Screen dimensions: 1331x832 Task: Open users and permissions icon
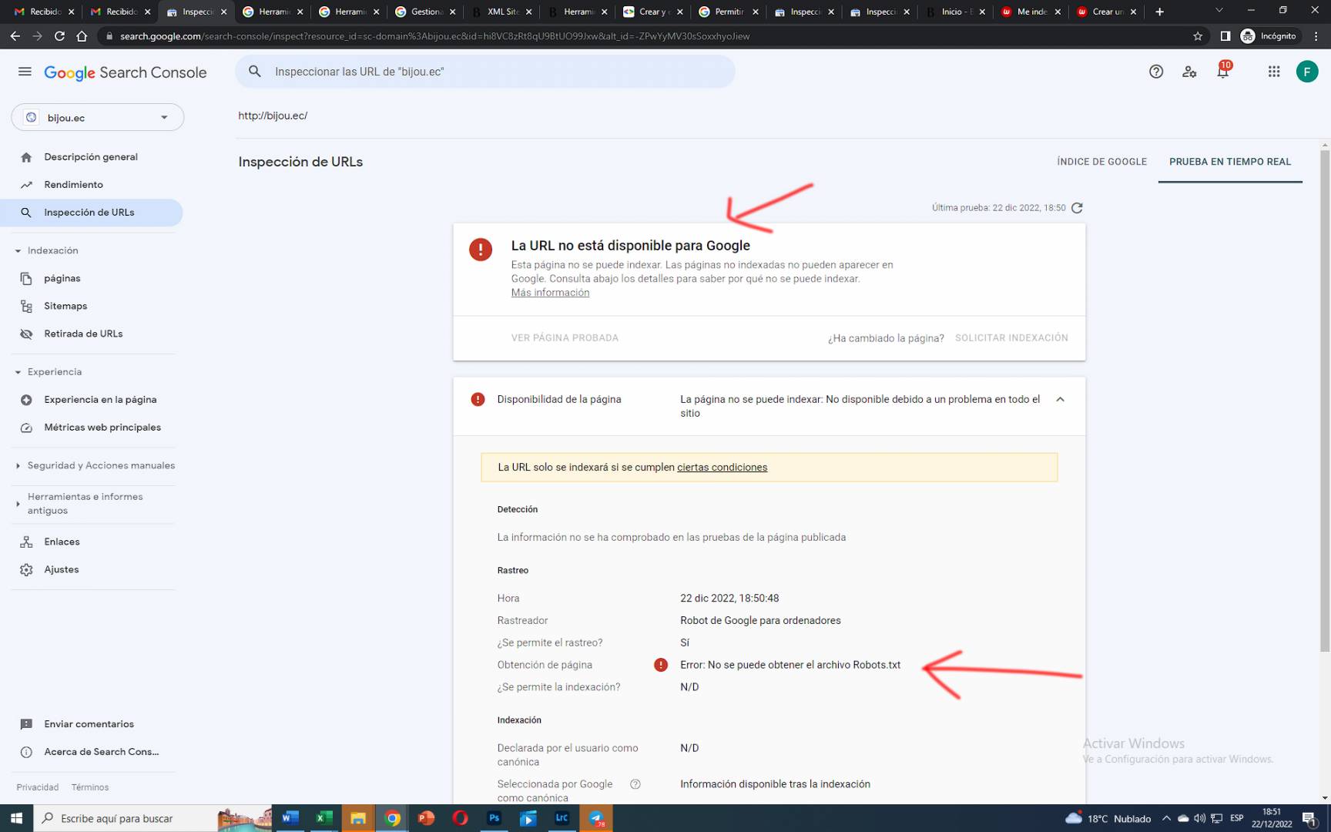click(1189, 72)
